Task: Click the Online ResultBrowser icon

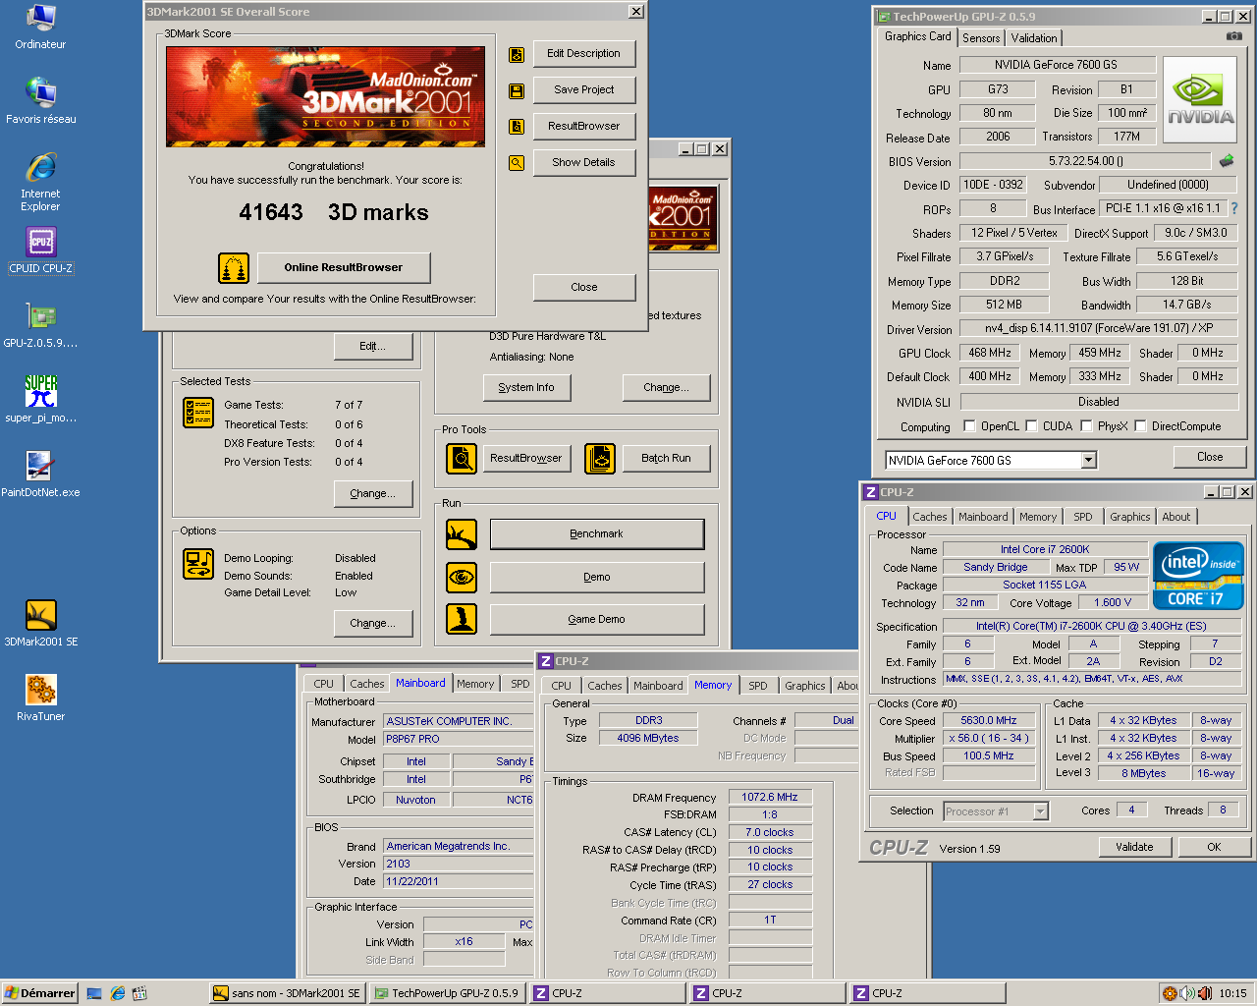Action: click(233, 267)
